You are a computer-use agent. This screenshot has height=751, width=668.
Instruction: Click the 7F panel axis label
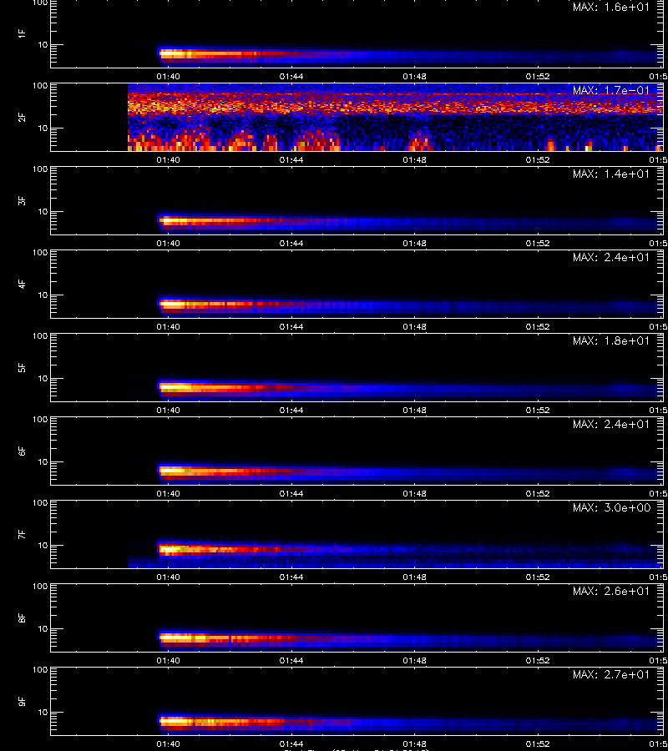pyautogui.click(x=22, y=535)
